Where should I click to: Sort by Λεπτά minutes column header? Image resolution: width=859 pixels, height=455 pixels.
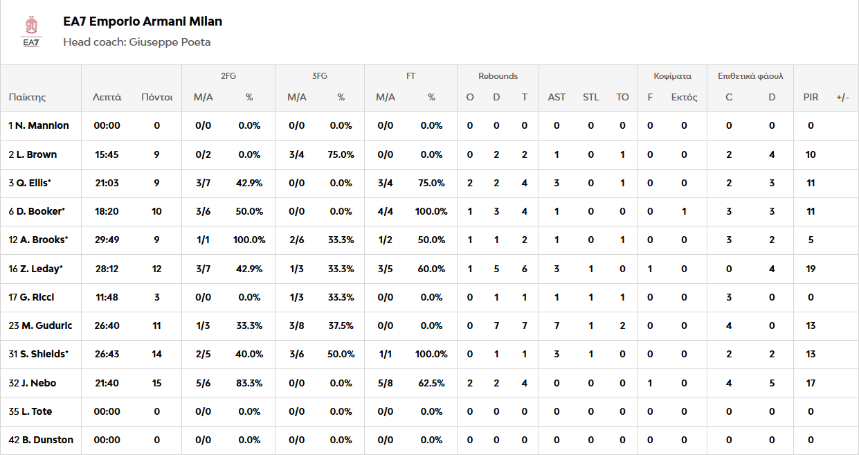pyautogui.click(x=107, y=98)
